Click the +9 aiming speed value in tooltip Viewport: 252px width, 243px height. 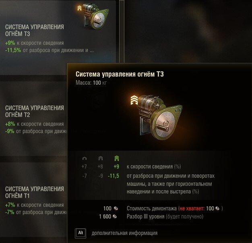pyautogui.click(x=116, y=166)
